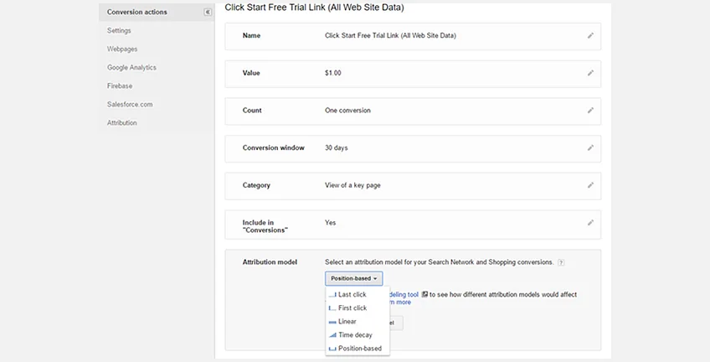Select Position-based option in list
Viewport: 710px width, 362px height.
pyautogui.click(x=359, y=349)
